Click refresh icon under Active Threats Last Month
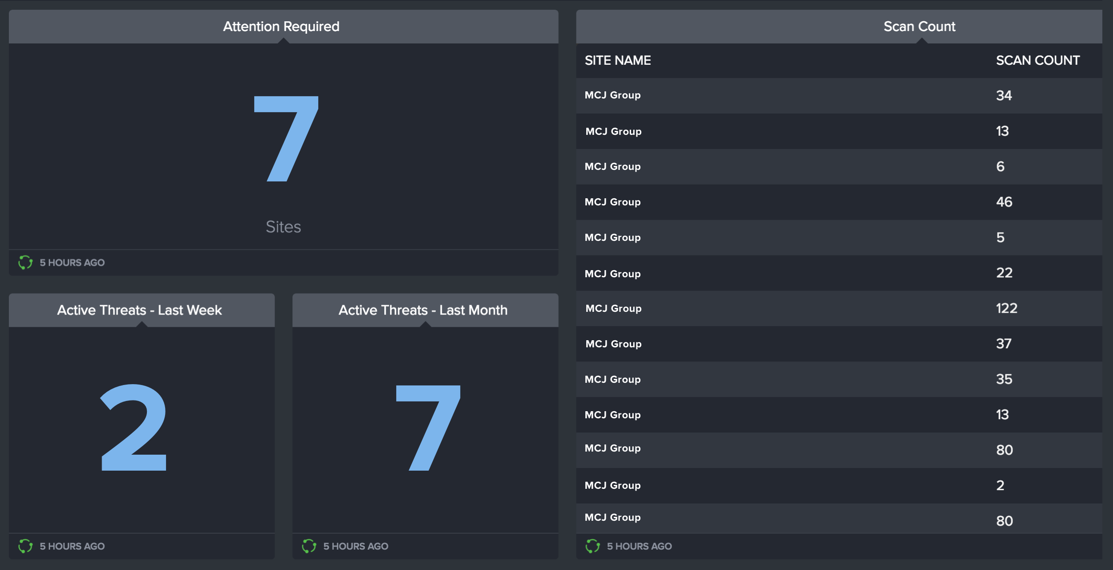1113x570 pixels. (309, 546)
